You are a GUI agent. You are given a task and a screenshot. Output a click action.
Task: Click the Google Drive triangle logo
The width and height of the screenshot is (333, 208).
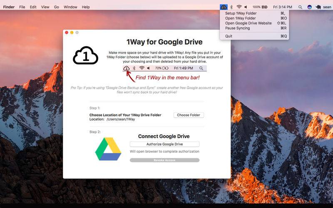point(108,149)
